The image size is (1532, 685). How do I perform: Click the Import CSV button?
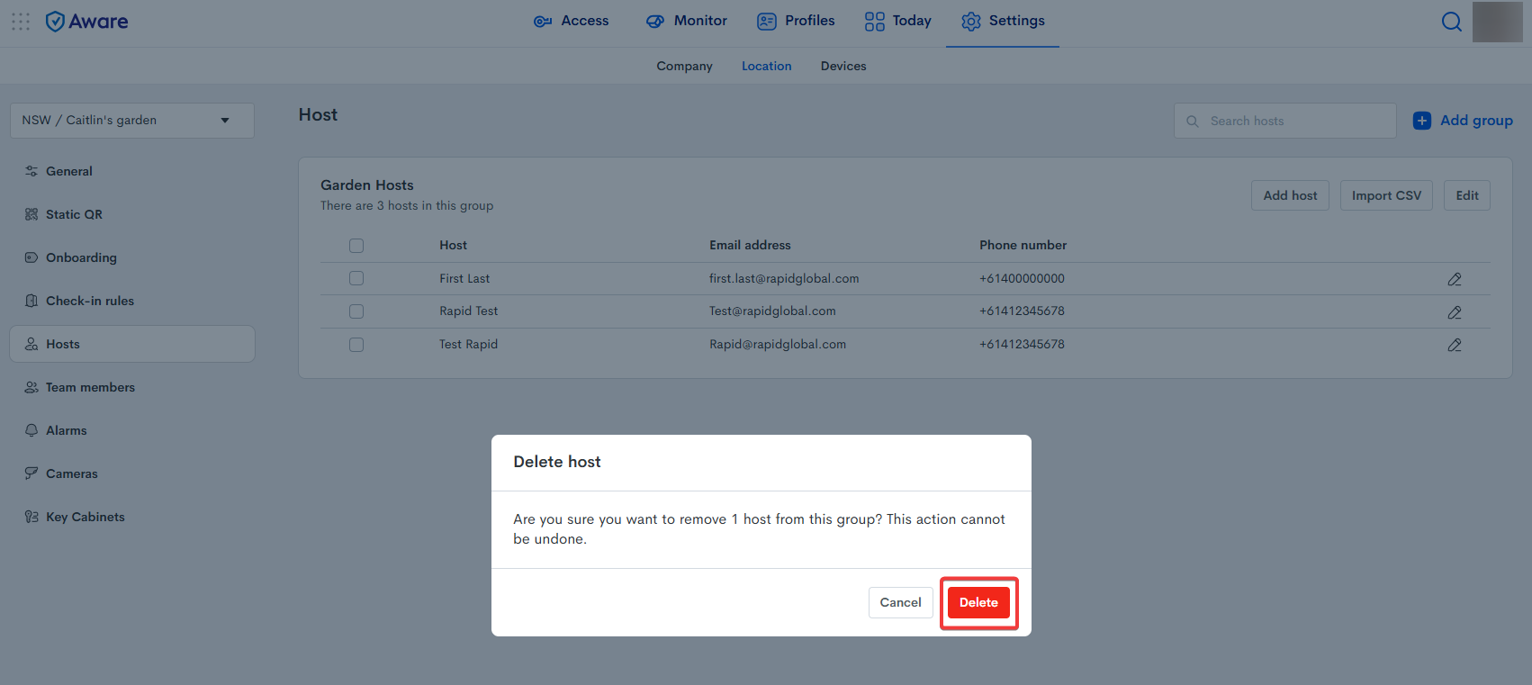click(1386, 195)
